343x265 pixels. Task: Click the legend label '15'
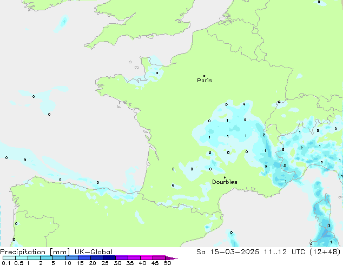coord(80,263)
